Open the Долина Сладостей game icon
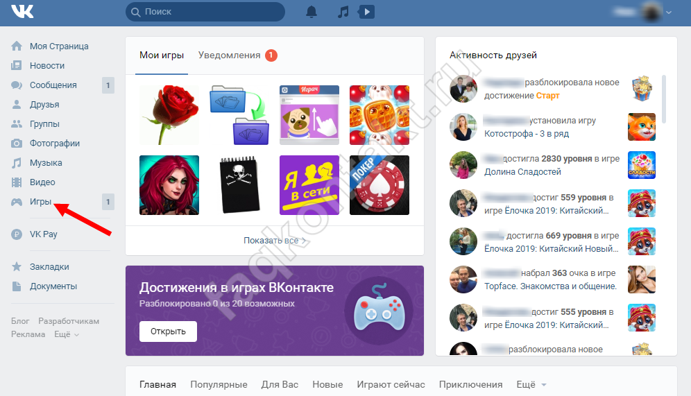The height and width of the screenshot is (396, 691). [x=642, y=165]
